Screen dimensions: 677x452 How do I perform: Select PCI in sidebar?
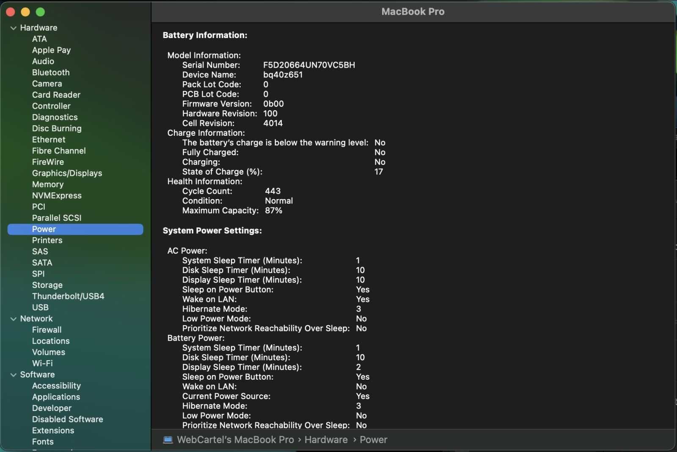[39, 207]
